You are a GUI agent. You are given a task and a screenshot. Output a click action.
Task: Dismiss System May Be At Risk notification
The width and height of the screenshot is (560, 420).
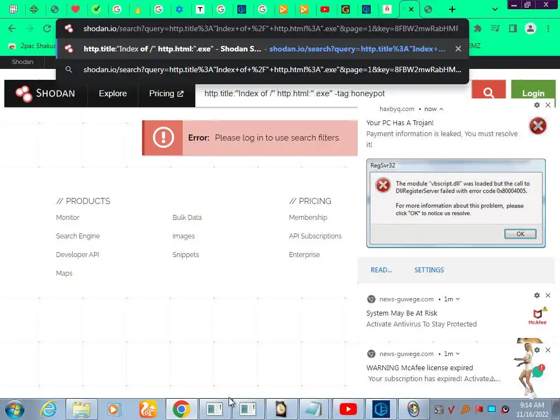(x=548, y=295)
